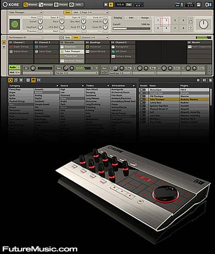The height and width of the screenshot is (254, 215).
Task: Open the Manager panel button
Action: click(46, 5)
